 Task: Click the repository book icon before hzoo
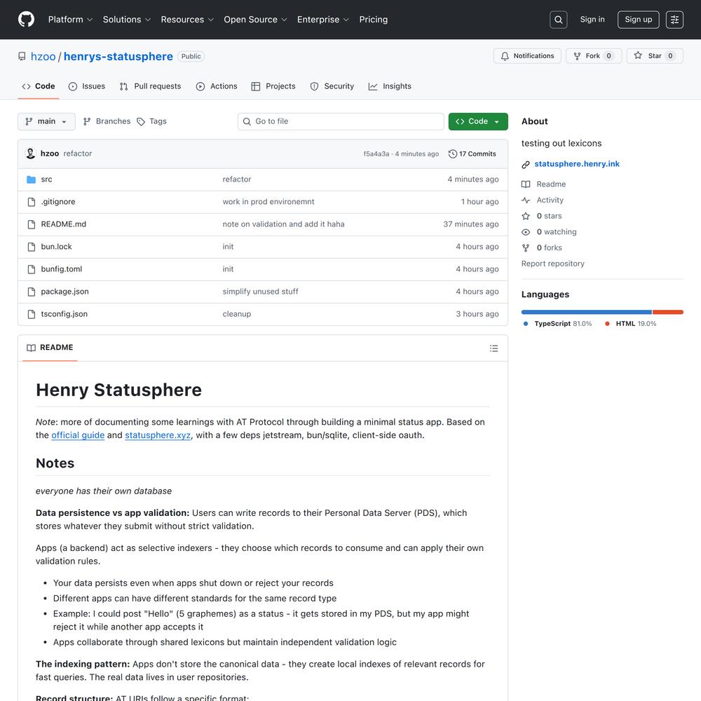[x=22, y=56]
